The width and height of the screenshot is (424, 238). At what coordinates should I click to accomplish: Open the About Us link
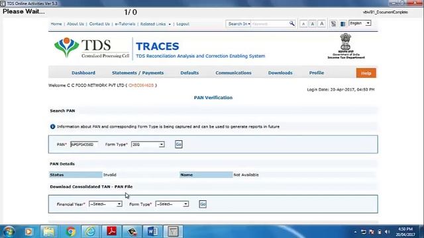76,24
